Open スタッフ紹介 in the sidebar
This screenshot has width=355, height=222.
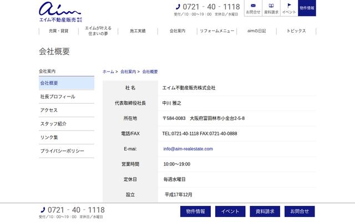coord(67,124)
